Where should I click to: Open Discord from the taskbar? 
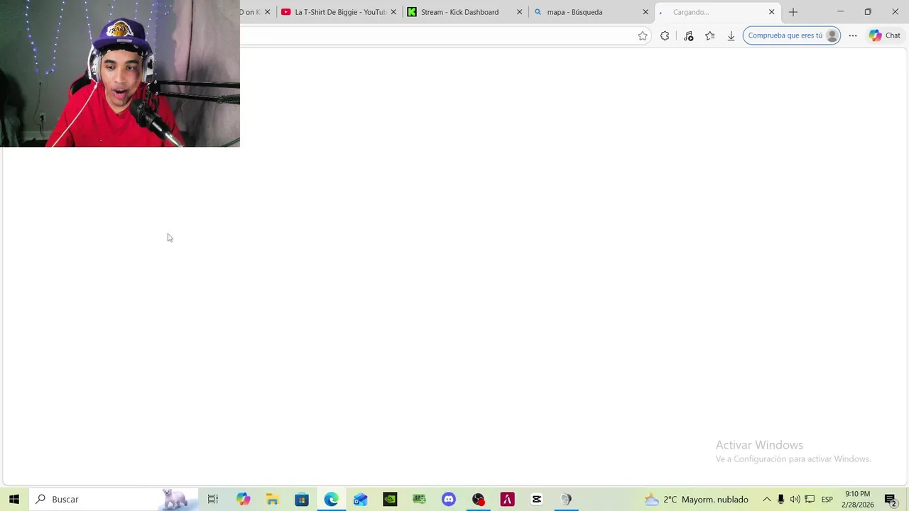tap(449, 499)
